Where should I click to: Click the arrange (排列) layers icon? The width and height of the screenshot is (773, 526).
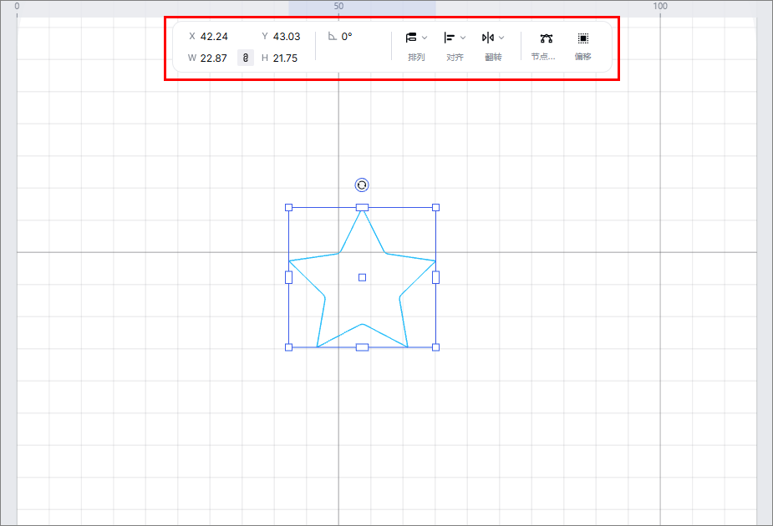click(x=411, y=38)
